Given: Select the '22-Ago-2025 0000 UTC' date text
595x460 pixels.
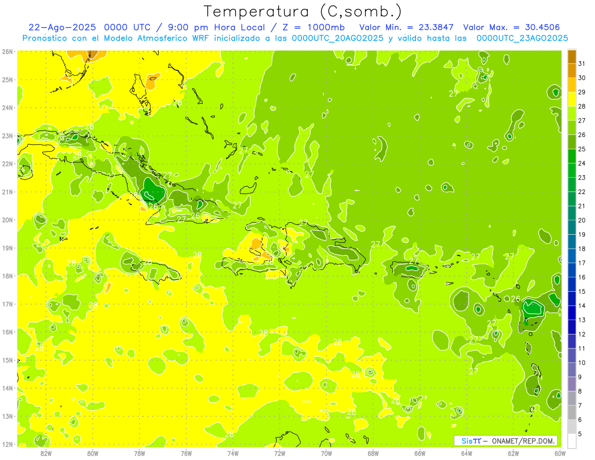Looking at the screenshot, I should coord(88,27).
